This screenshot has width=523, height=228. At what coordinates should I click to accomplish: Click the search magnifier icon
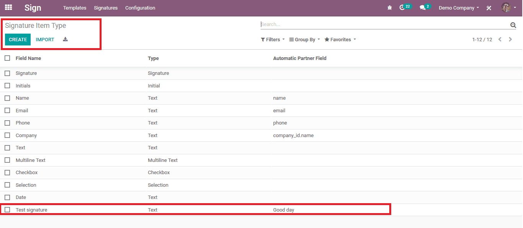pos(513,25)
